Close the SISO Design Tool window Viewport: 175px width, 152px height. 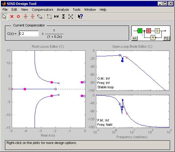click(171, 4)
